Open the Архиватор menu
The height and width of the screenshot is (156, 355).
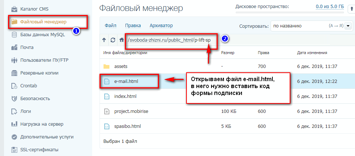point(161,26)
